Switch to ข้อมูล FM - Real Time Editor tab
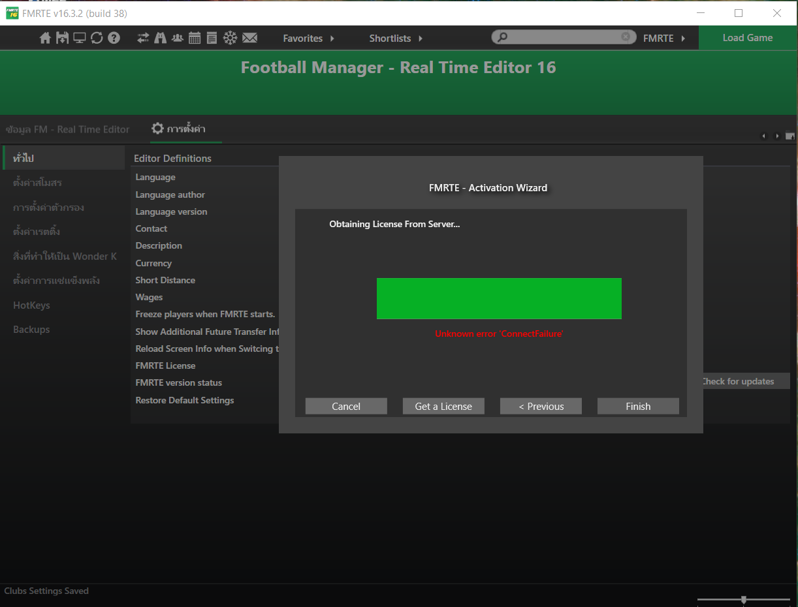798x607 pixels. pyautogui.click(x=68, y=129)
